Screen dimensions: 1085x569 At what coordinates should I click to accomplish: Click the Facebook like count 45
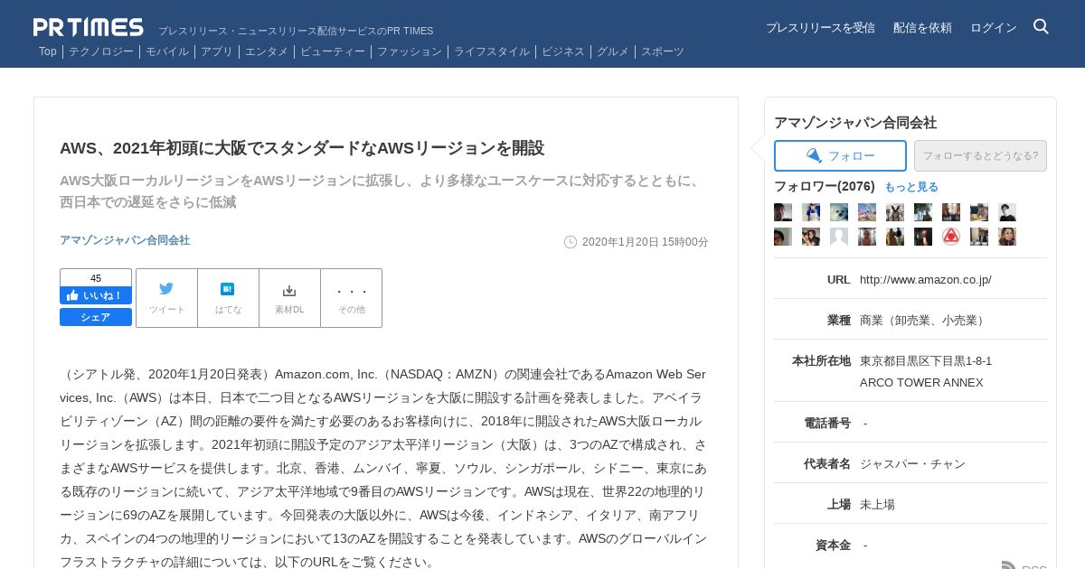96,278
